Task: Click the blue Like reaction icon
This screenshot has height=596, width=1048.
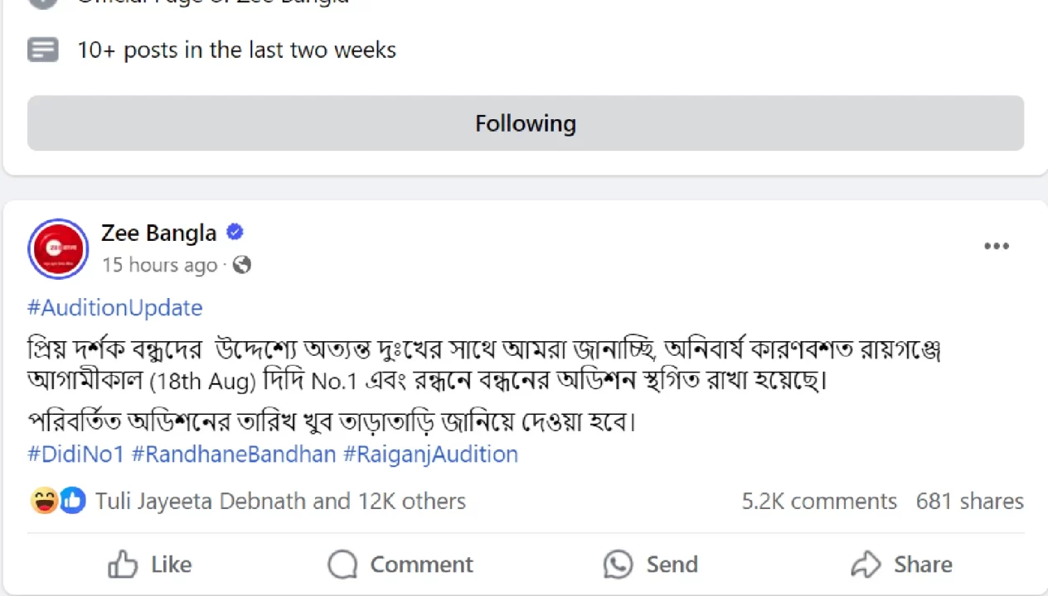Action: tap(72, 501)
